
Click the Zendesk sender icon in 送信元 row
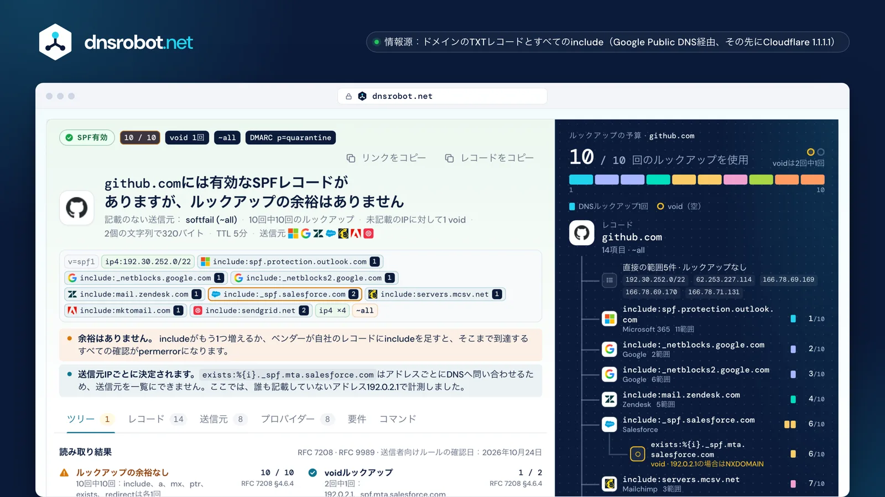tap(318, 234)
